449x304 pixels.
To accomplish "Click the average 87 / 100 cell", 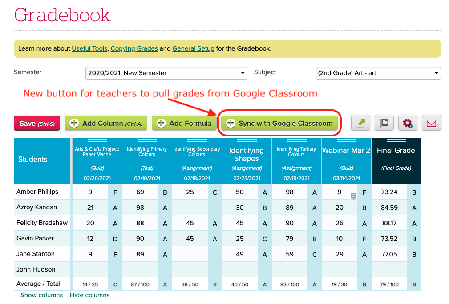I will coord(140,284).
